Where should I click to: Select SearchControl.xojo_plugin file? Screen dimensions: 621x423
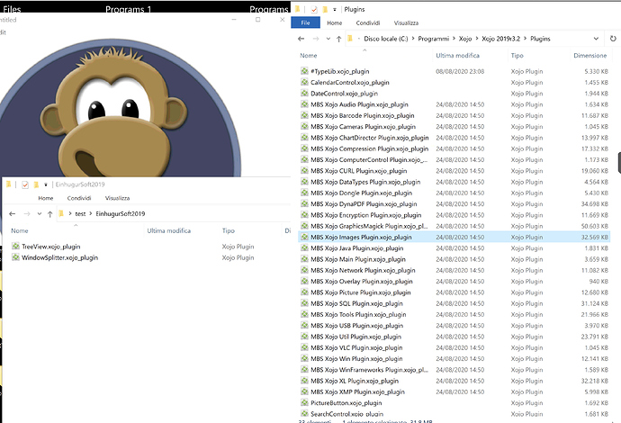[346, 413]
